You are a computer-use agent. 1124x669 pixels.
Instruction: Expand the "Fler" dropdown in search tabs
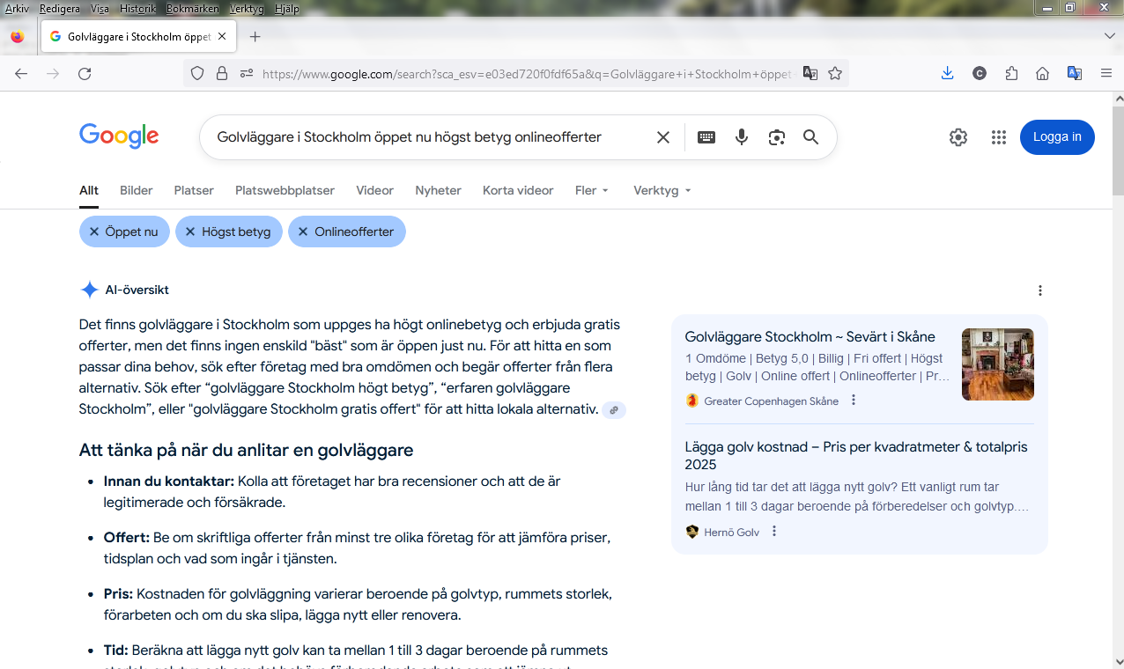(x=591, y=190)
